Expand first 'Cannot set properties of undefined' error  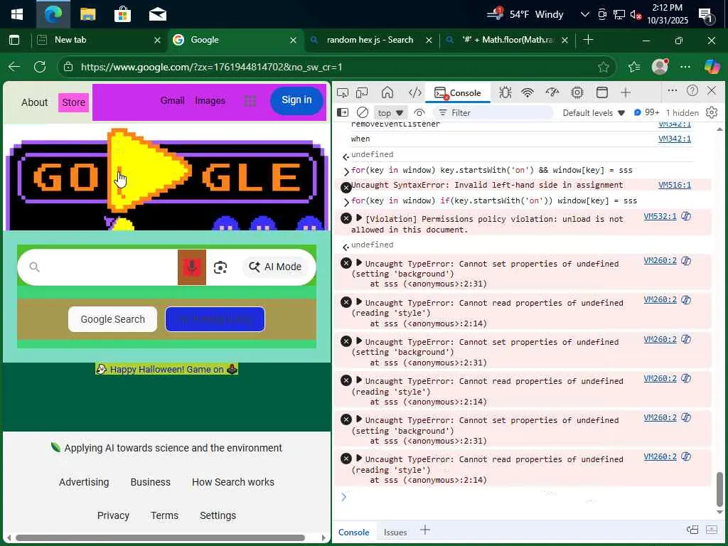click(x=359, y=263)
